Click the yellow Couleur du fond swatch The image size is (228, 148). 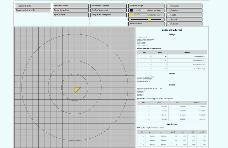point(131,15)
